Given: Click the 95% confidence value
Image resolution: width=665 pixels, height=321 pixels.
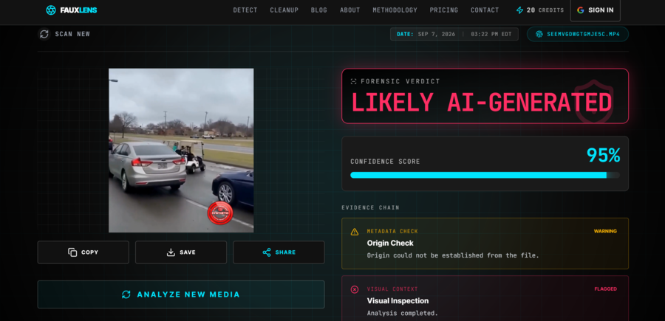Looking at the screenshot, I should [603, 156].
